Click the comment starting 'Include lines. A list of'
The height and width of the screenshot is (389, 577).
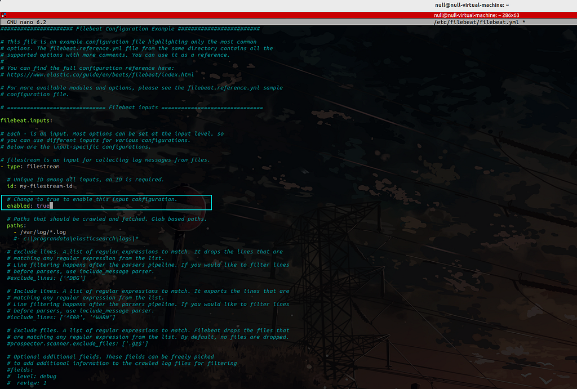tap(148, 292)
